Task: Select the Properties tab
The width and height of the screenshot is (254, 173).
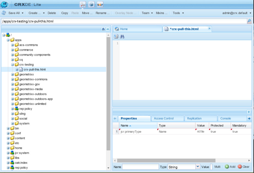Action: click(x=134, y=119)
